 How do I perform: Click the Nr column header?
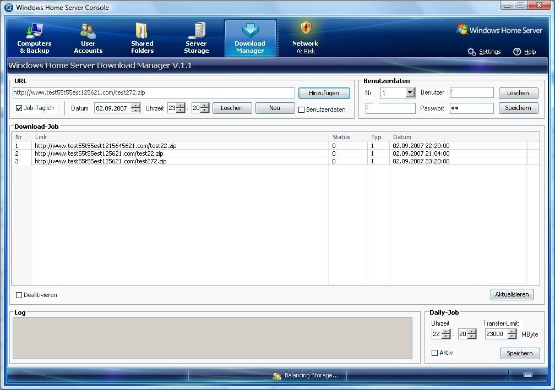21,137
